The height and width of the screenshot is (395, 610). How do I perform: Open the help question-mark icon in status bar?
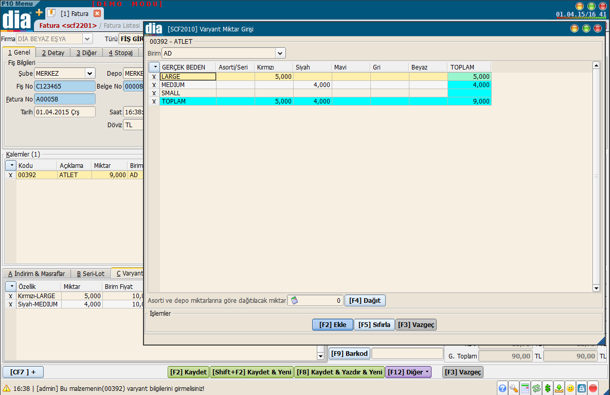tap(502, 388)
